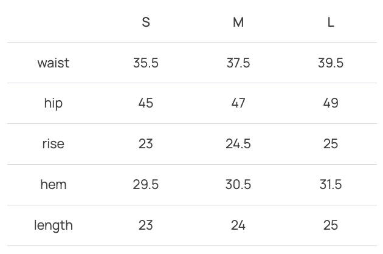Click the L size column header
This screenshot has height=254, width=383.
(x=331, y=22)
